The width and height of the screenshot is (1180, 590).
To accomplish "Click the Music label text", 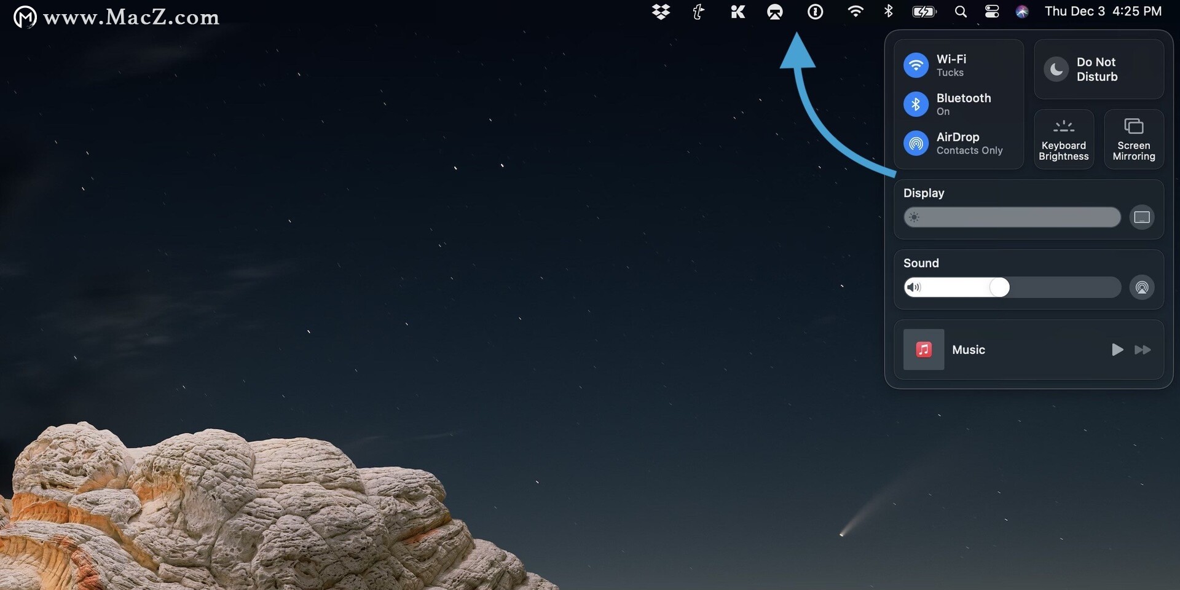I will 968,350.
